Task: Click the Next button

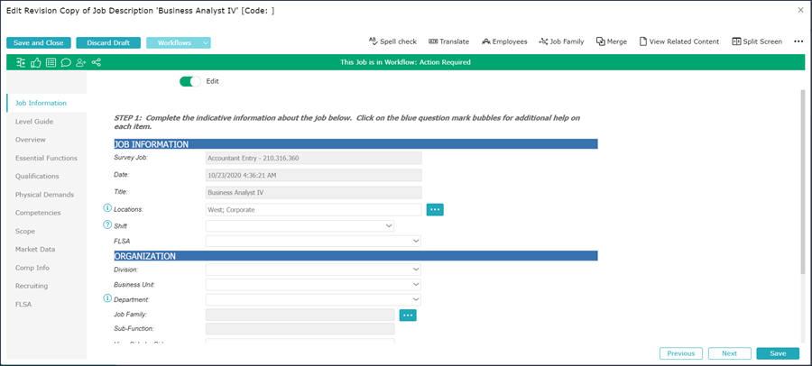Action: (729, 353)
